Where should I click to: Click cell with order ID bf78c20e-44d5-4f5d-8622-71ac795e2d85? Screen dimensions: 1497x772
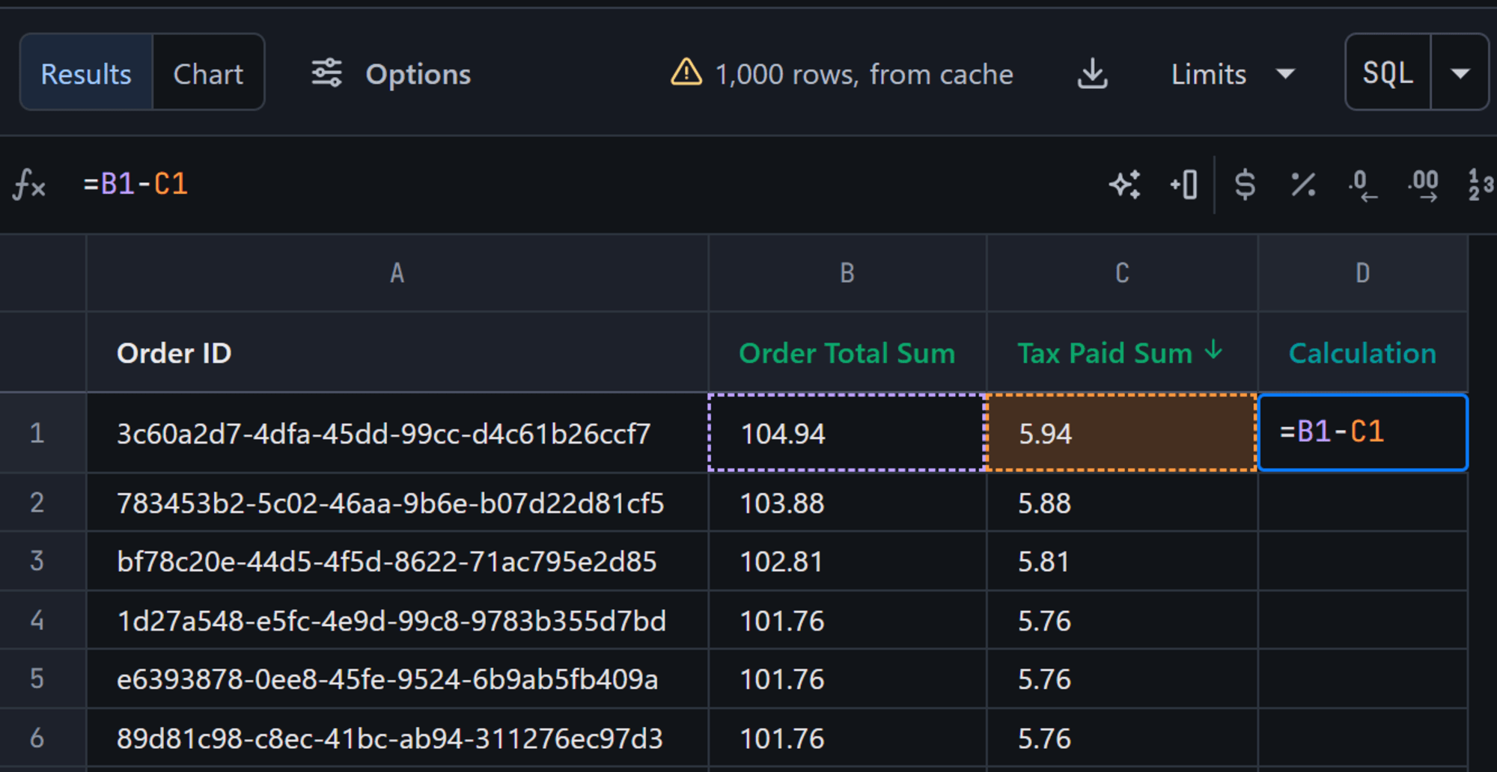(x=397, y=561)
